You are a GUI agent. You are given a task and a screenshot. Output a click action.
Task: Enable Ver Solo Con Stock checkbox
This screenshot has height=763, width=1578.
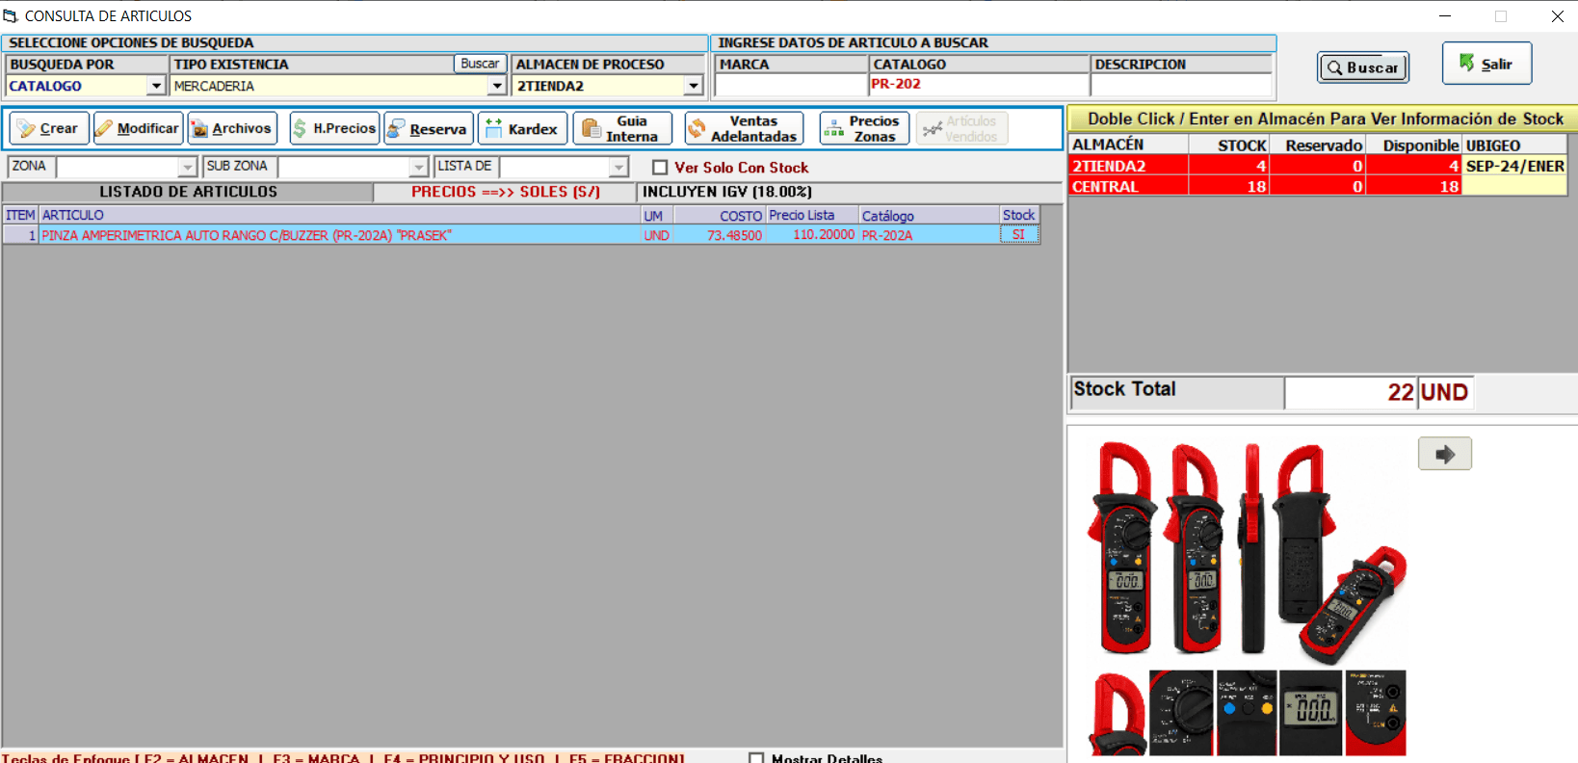(660, 168)
